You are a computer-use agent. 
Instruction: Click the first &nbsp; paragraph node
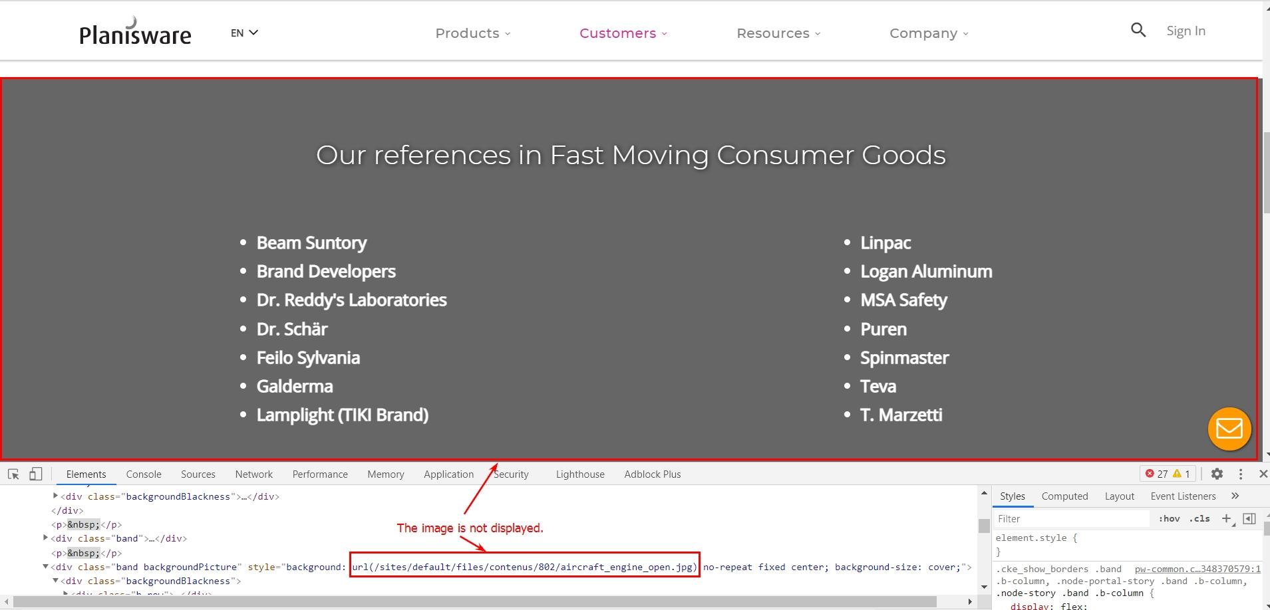pyautogui.click(x=86, y=524)
